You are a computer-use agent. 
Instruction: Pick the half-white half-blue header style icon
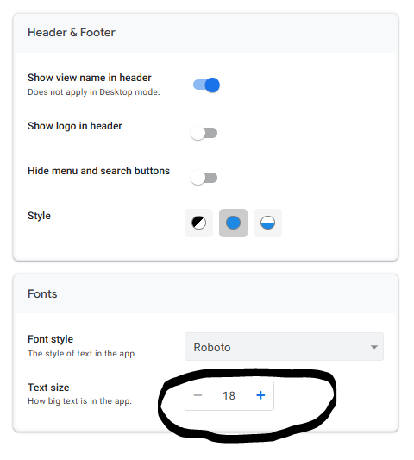pyautogui.click(x=267, y=223)
